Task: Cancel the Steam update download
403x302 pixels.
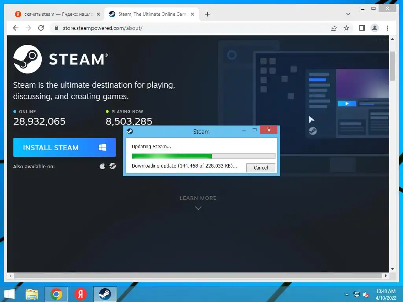Action: click(261, 168)
